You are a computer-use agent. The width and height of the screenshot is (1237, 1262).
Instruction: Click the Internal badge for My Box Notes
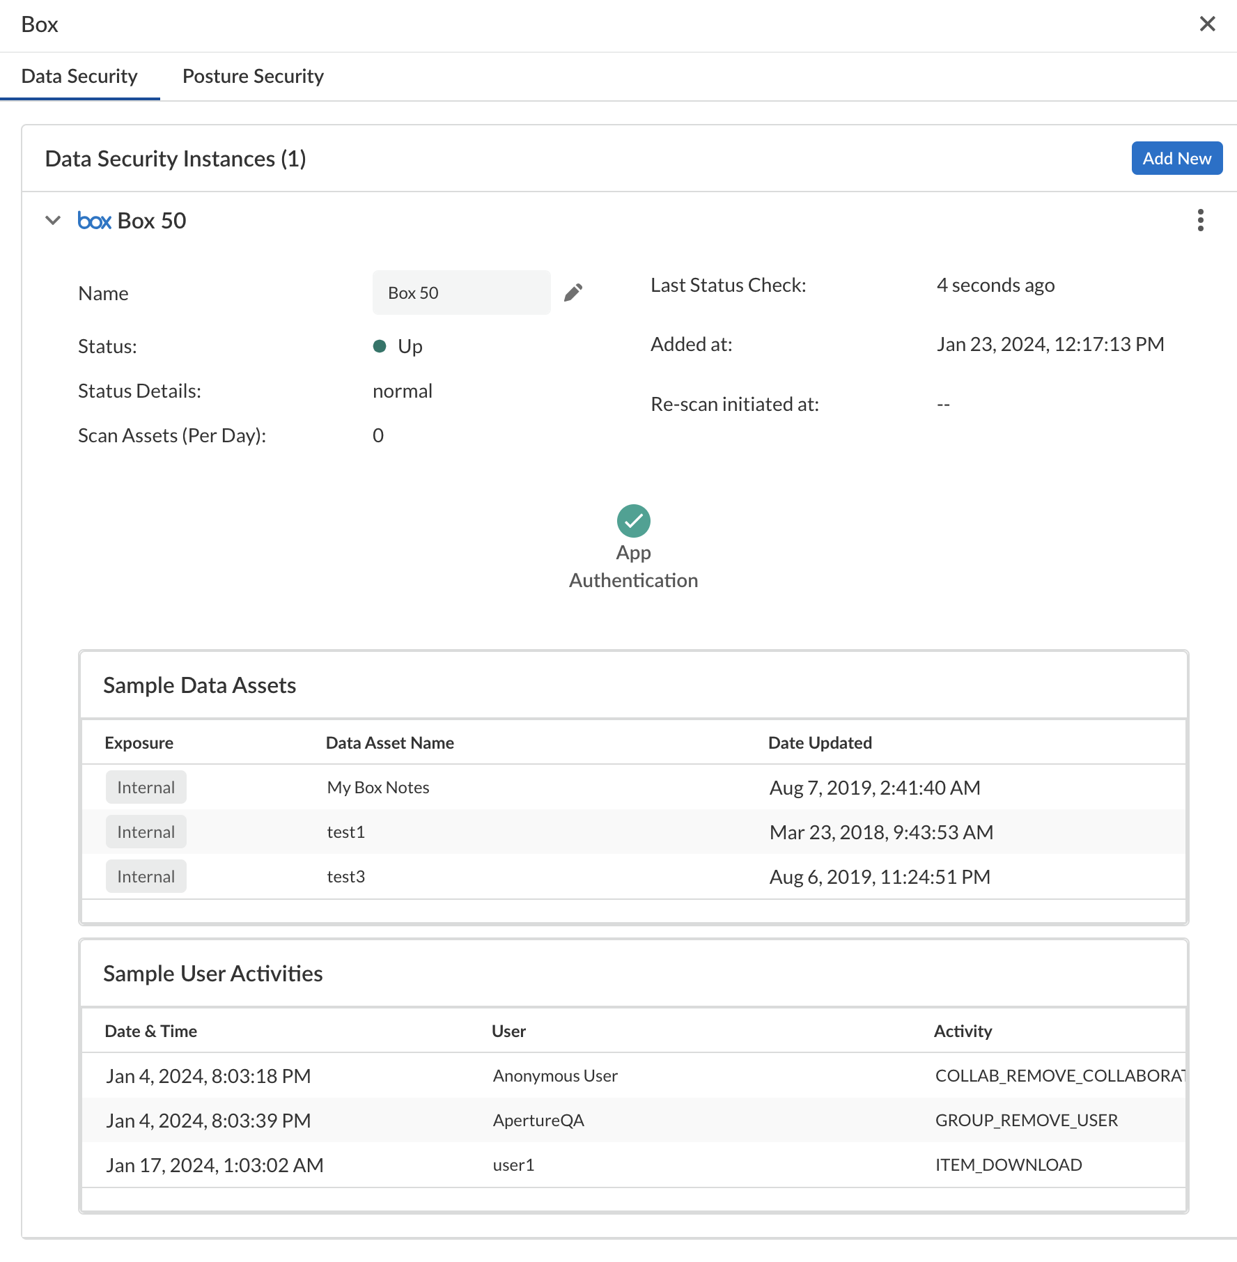tap(146, 787)
